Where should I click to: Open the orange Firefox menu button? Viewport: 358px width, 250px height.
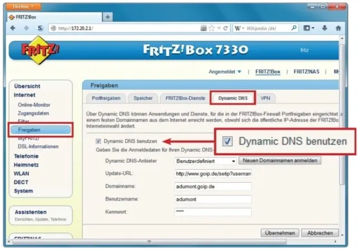pos(23,6)
